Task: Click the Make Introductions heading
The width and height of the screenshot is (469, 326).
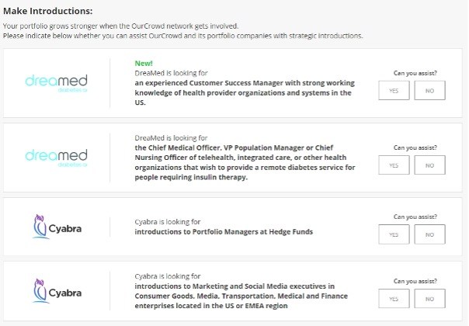Action: click(x=48, y=11)
